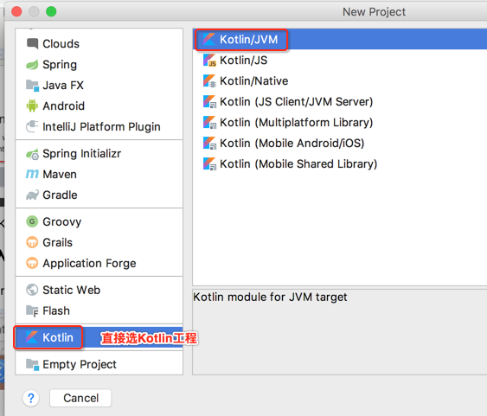This screenshot has height=416, width=487.
Task: Click the Kotlin/JS icon
Action: (x=209, y=61)
